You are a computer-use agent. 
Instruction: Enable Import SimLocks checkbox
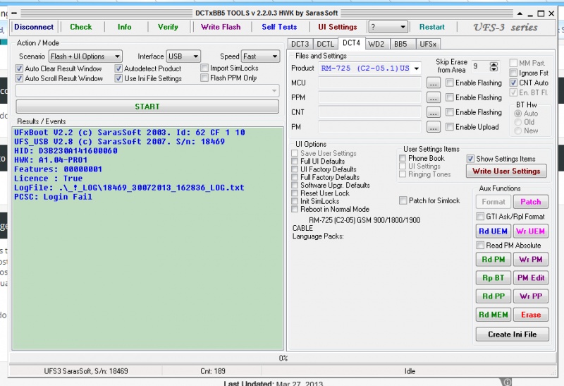click(204, 68)
